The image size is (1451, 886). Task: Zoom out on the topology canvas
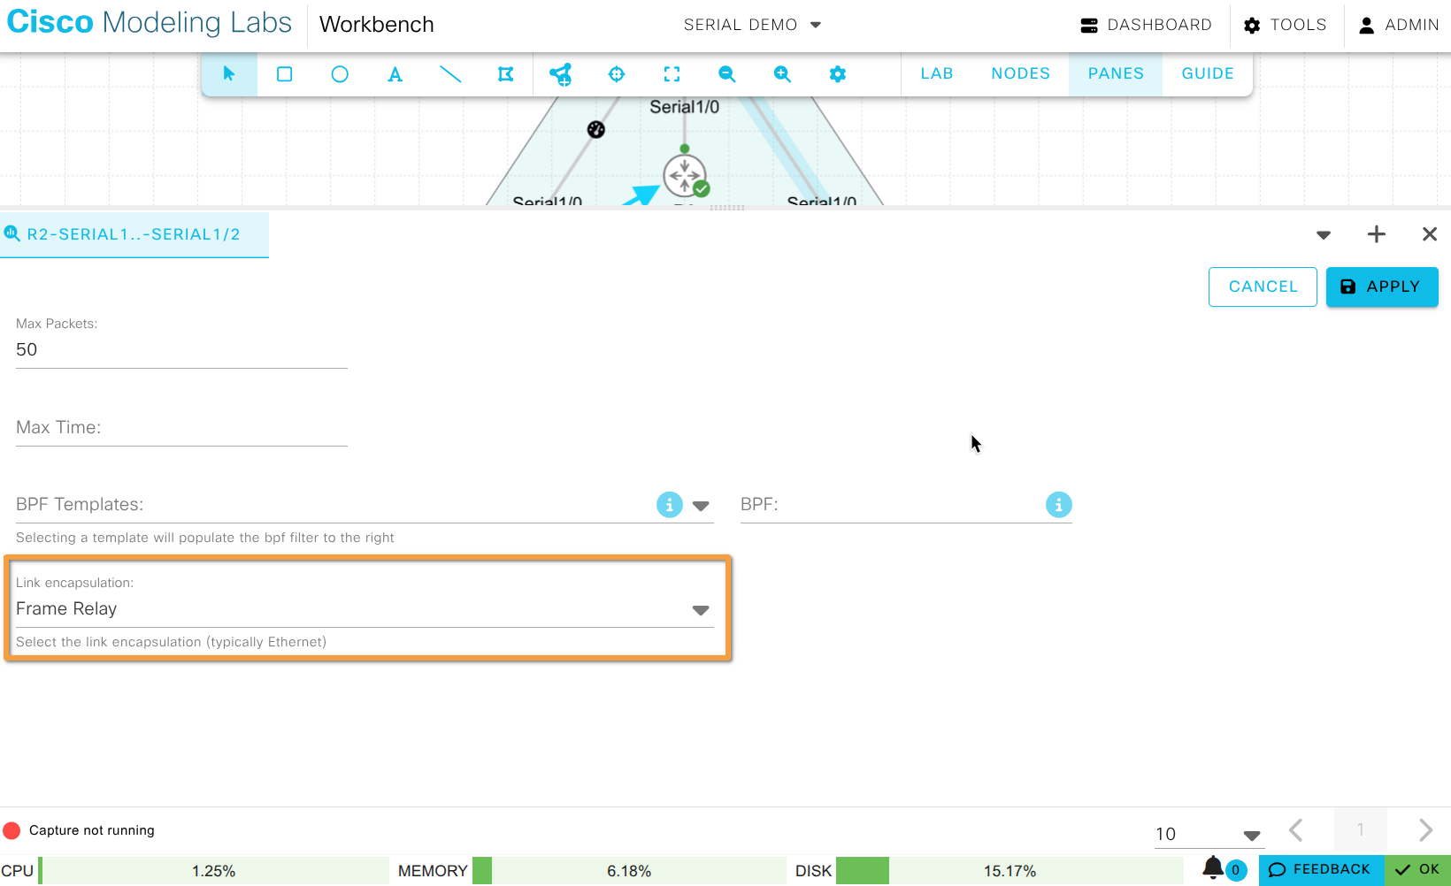(726, 74)
